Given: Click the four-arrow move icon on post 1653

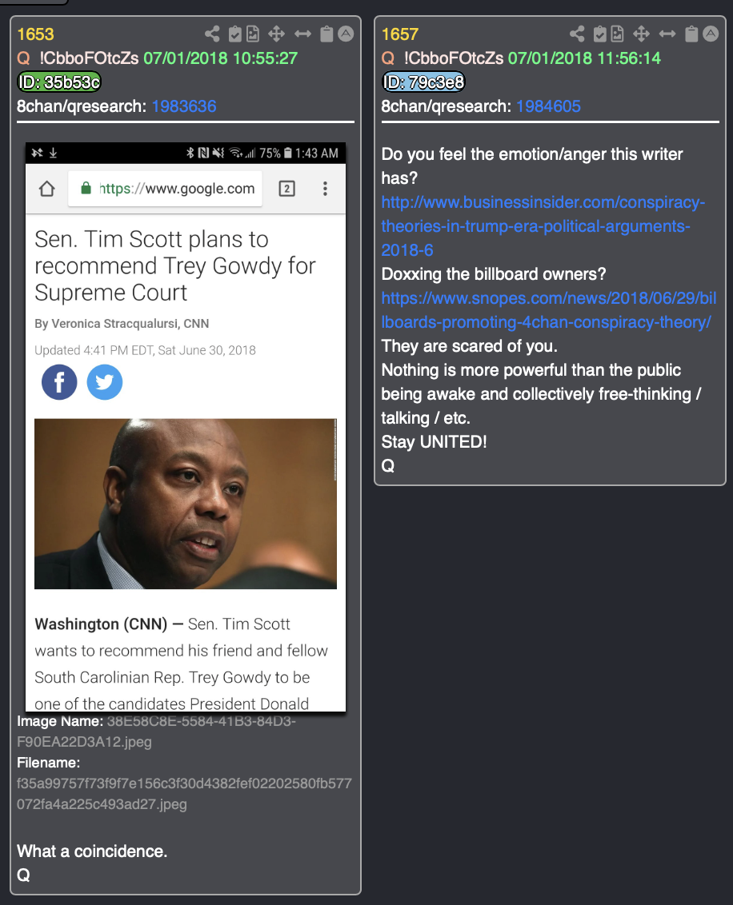Looking at the screenshot, I should [x=277, y=34].
